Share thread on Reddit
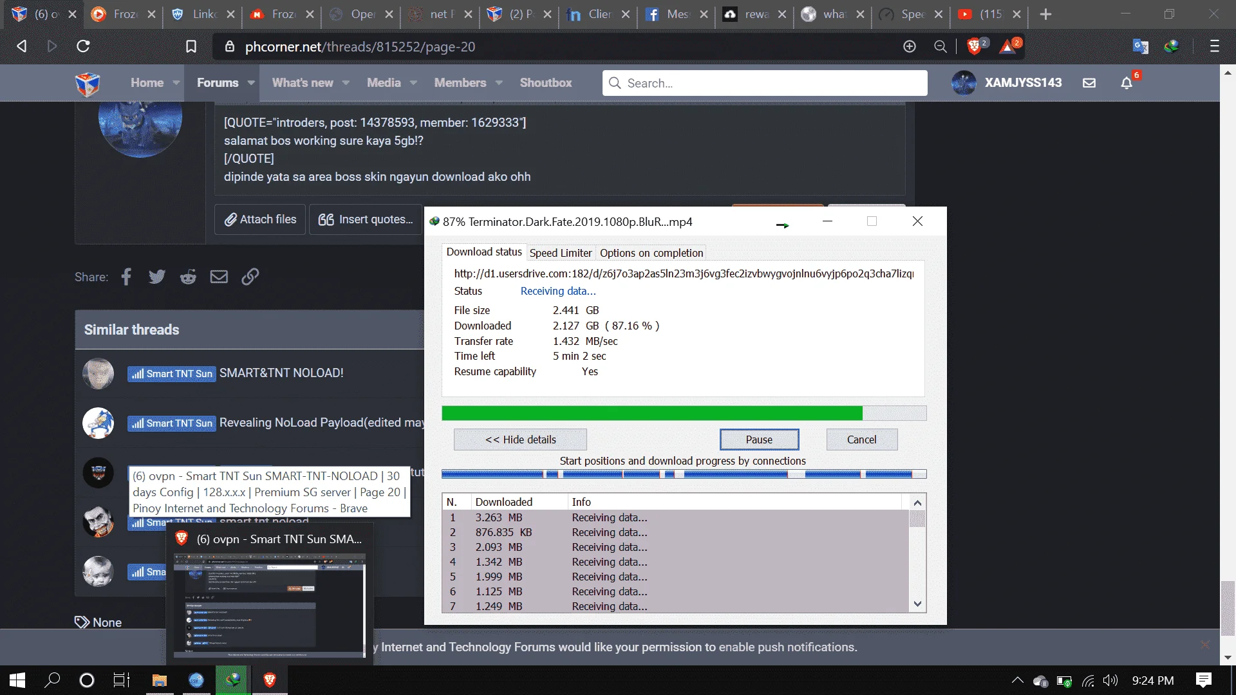 tap(188, 277)
